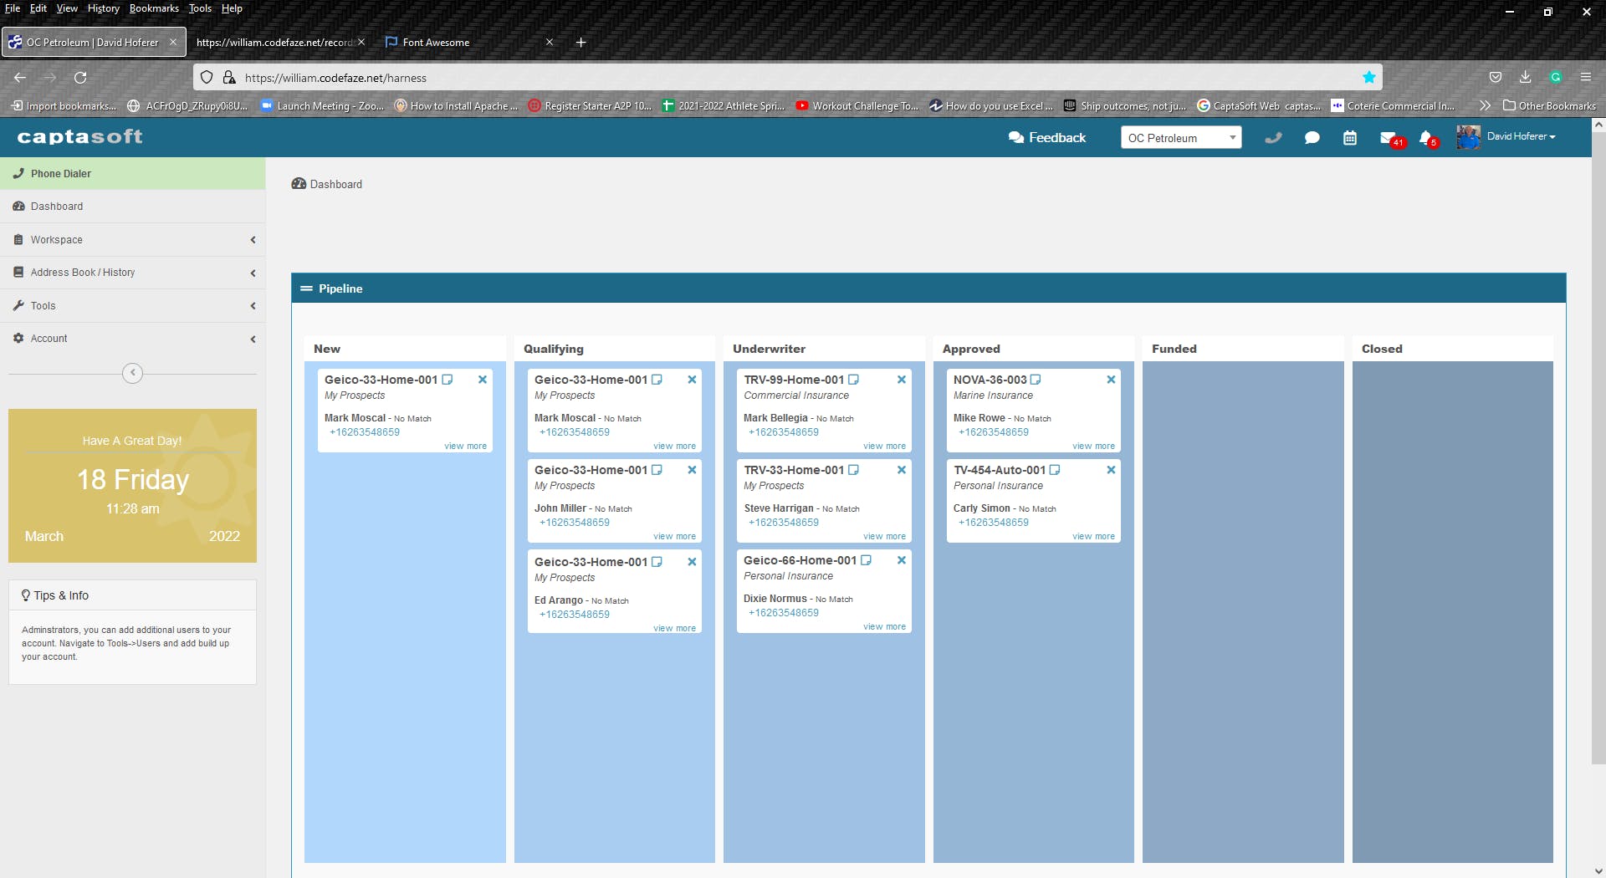Toggle the Pipeline panel header bar
1606x878 pixels.
click(928, 288)
